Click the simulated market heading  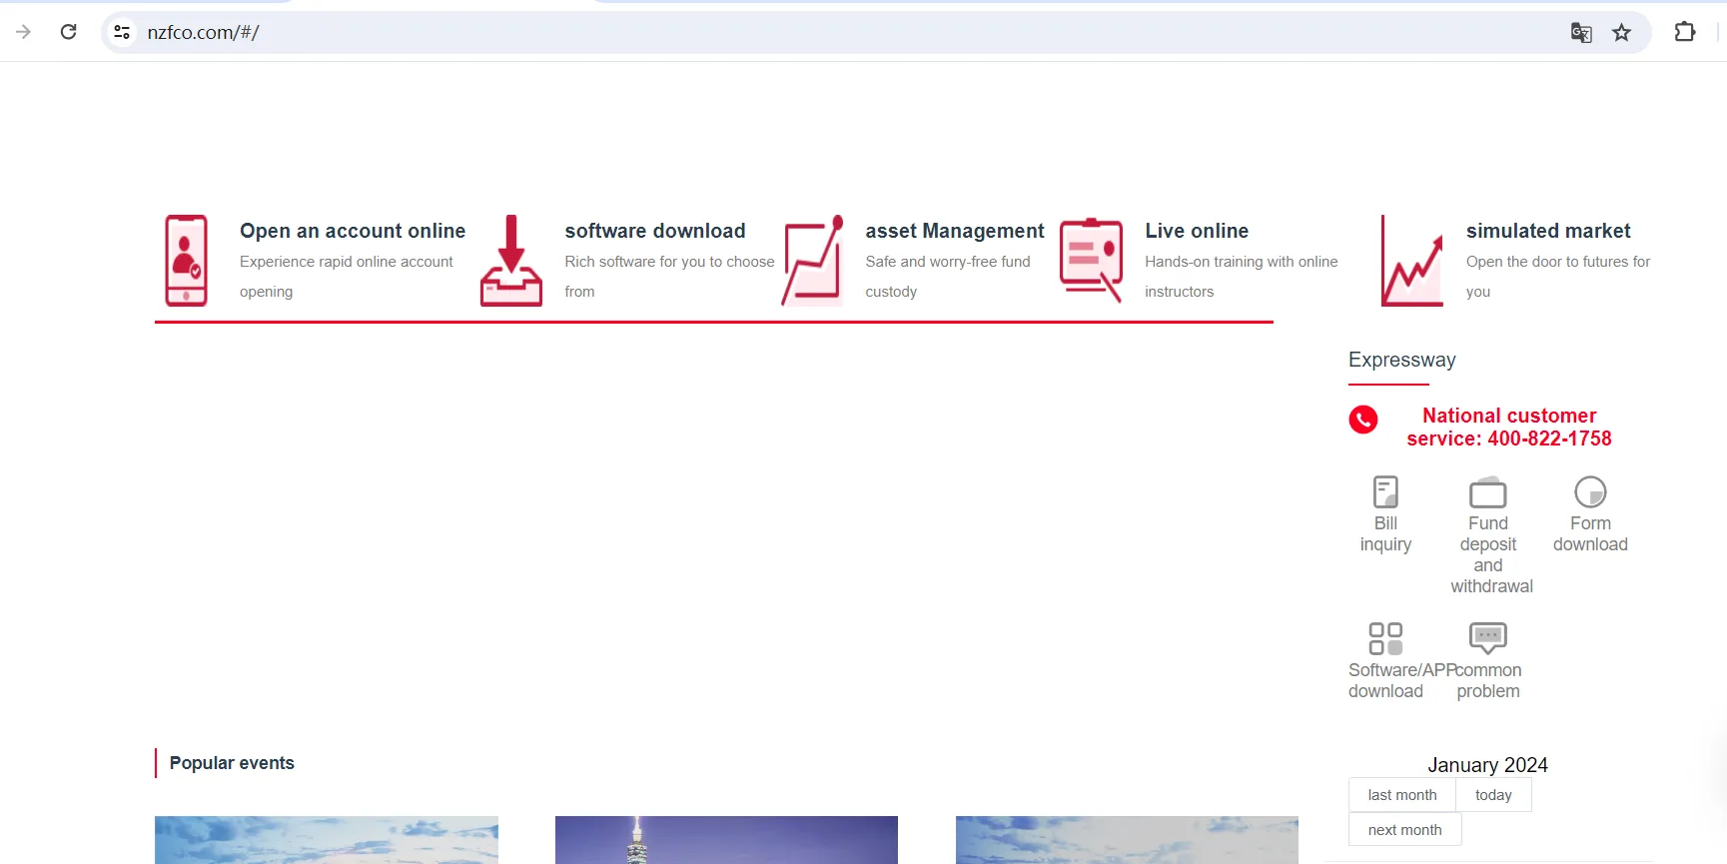[1548, 231]
